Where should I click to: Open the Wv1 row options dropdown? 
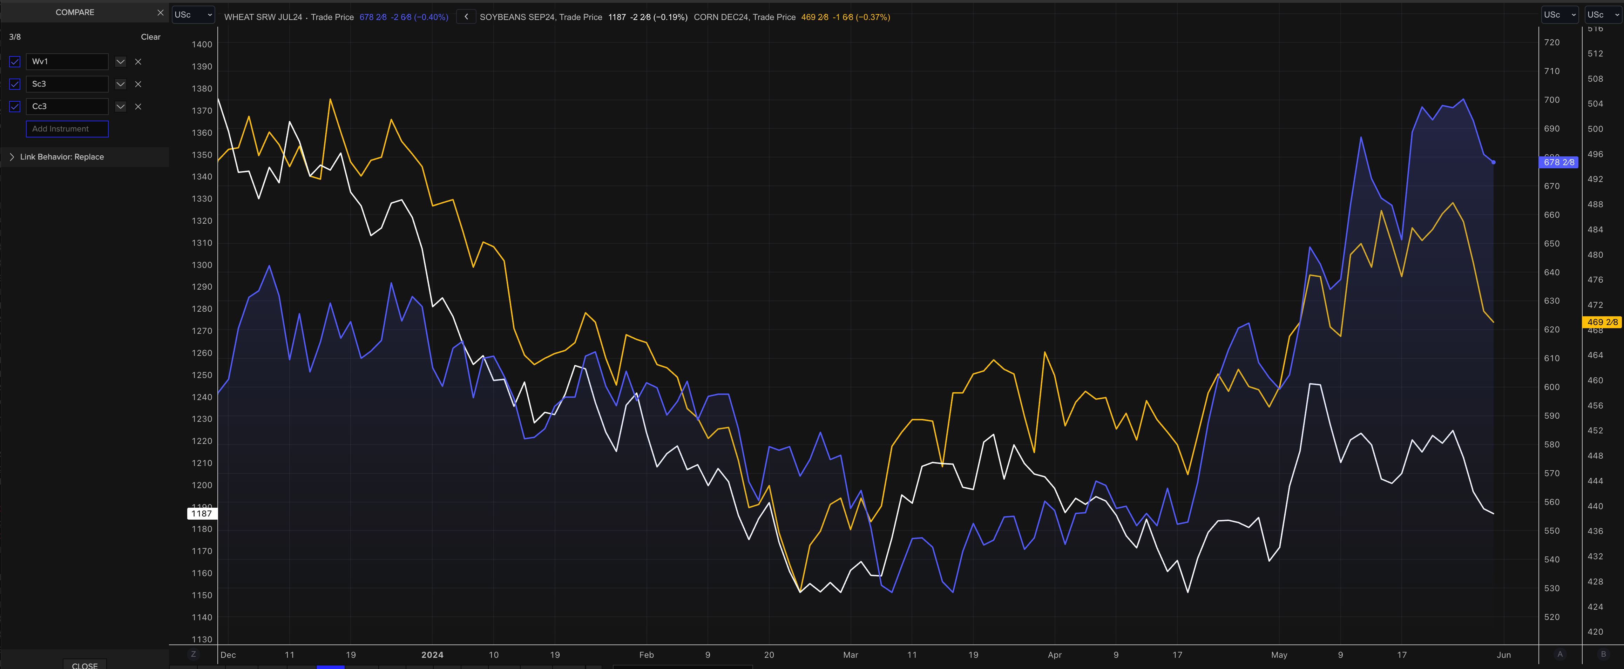pos(120,62)
